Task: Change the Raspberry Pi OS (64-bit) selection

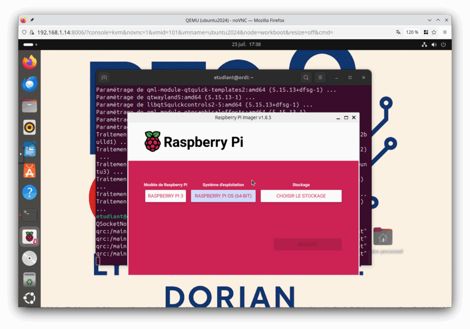Action: click(x=223, y=196)
